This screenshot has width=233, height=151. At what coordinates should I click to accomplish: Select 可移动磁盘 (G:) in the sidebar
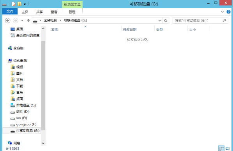pos(28,131)
